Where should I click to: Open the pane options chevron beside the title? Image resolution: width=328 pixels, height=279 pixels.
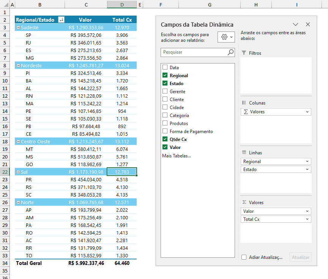coord(295,24)
